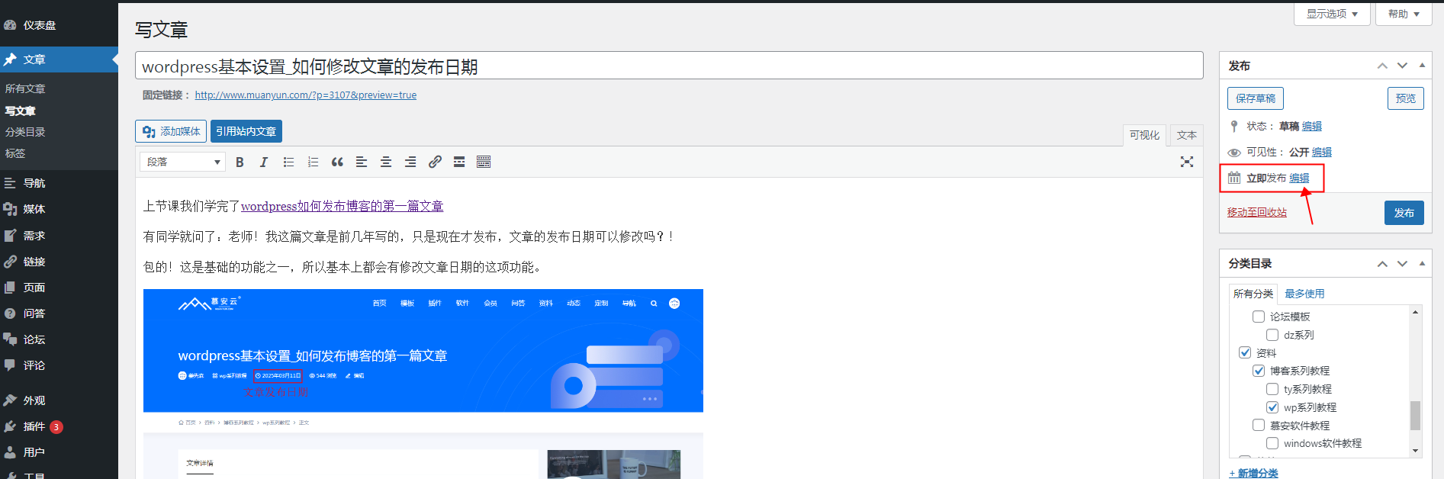Uncheck the 资料 category
The width and height of the screenshot is (1444, 479).
click(x=1245, y=352)
